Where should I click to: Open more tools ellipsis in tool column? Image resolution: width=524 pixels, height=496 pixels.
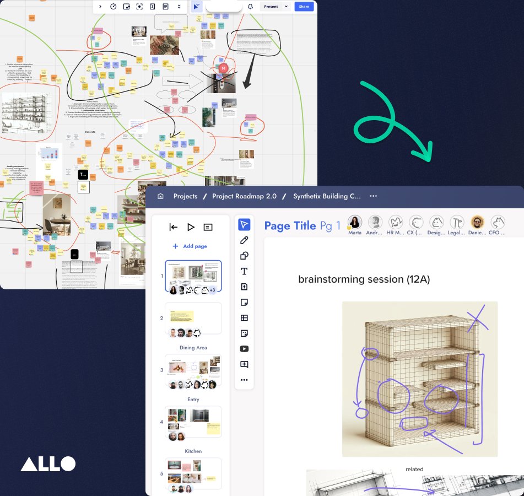tap(244, 380)
